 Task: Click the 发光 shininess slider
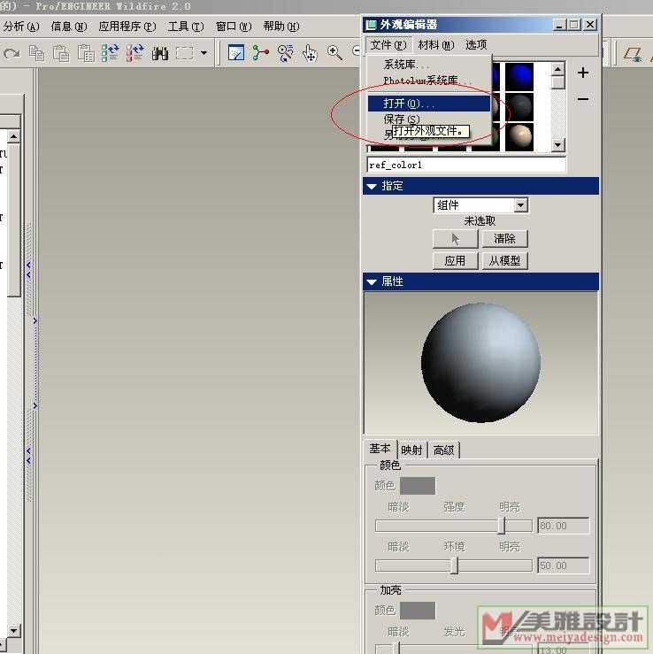pos(454,649)
